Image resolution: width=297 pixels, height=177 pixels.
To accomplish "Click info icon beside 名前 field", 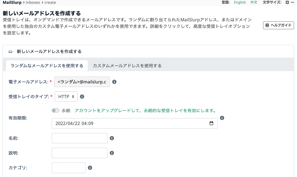I will point(112,138).
